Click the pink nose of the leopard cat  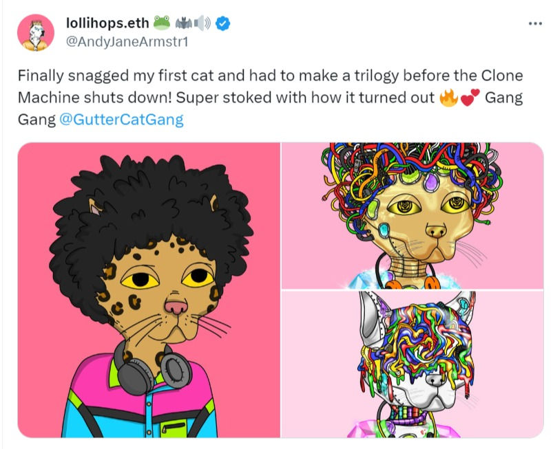[176, 307]
